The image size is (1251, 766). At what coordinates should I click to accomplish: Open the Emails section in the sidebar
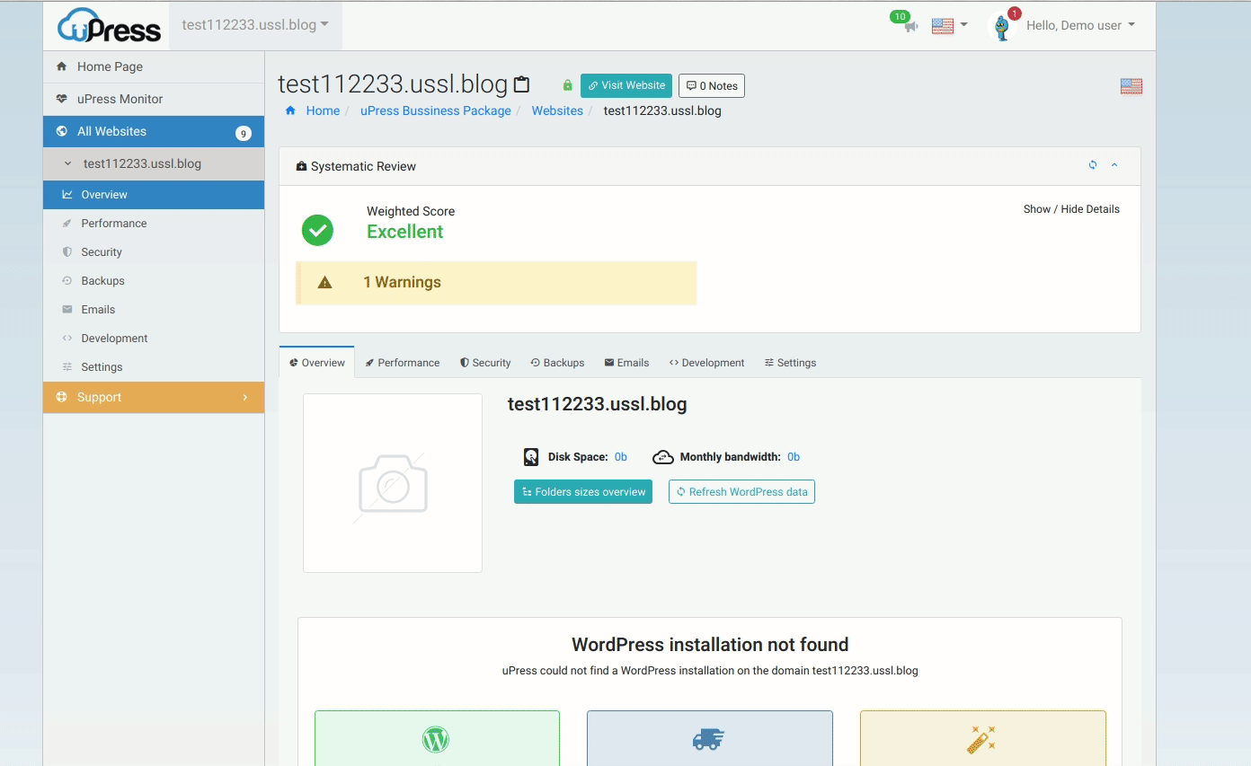[x=96, y=309]
